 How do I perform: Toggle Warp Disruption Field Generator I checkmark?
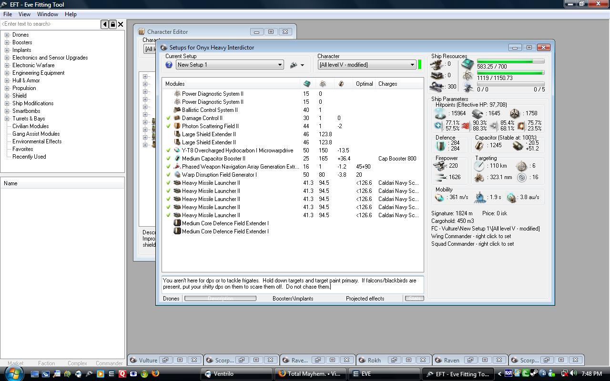(168, 175)
